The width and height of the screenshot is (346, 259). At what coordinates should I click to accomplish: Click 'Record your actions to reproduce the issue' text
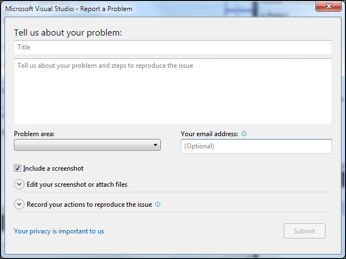89,205
